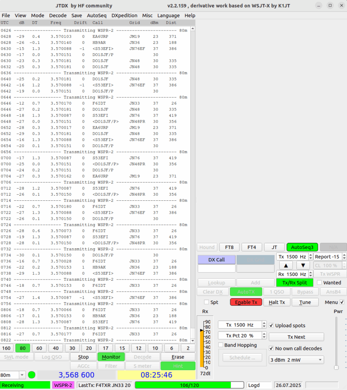Image resolution: width=347 pixels, height=390 pixels.
Task: Toggle the Monitor button
Action: pos(111,357)
